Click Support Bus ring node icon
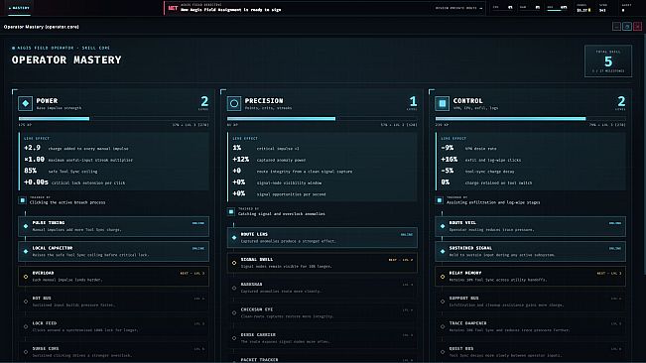Screen dimensions: 646x363 (443, 302)
